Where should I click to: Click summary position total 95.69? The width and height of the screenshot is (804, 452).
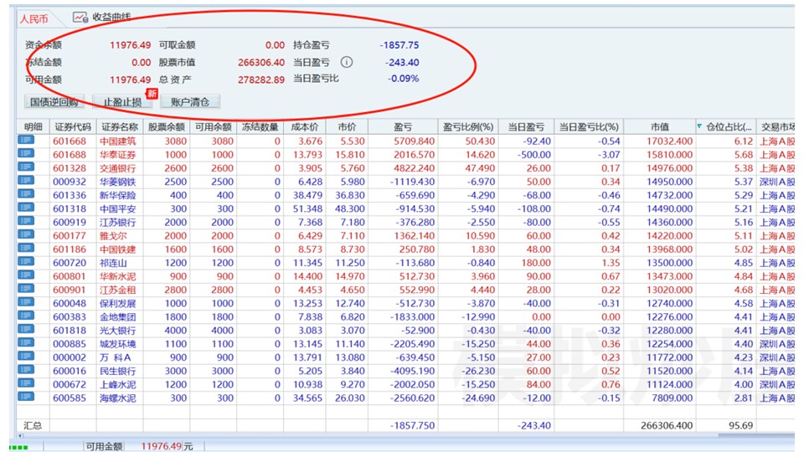(740, 425)
